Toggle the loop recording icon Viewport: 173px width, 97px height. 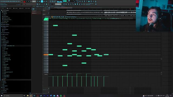pos(46,1)
